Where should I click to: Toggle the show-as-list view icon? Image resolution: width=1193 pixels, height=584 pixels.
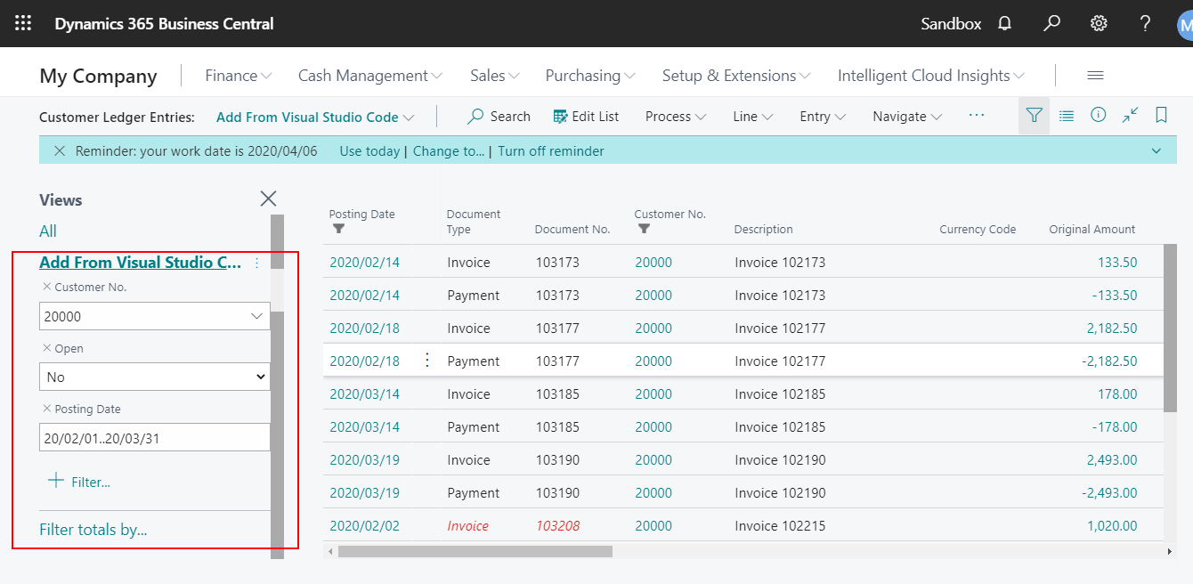1066,116
